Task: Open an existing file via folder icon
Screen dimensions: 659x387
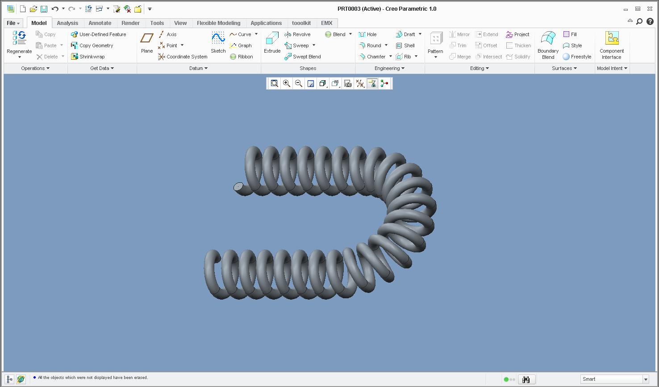Action: click(x=33, y=9)
